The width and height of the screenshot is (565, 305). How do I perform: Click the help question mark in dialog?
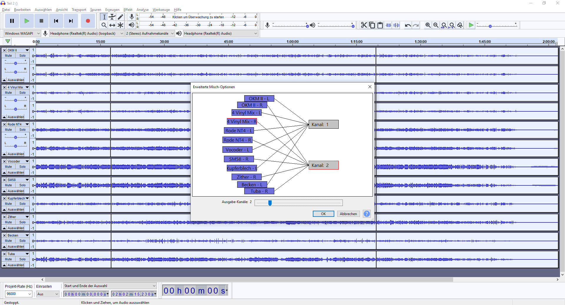(x=367, y=214)
